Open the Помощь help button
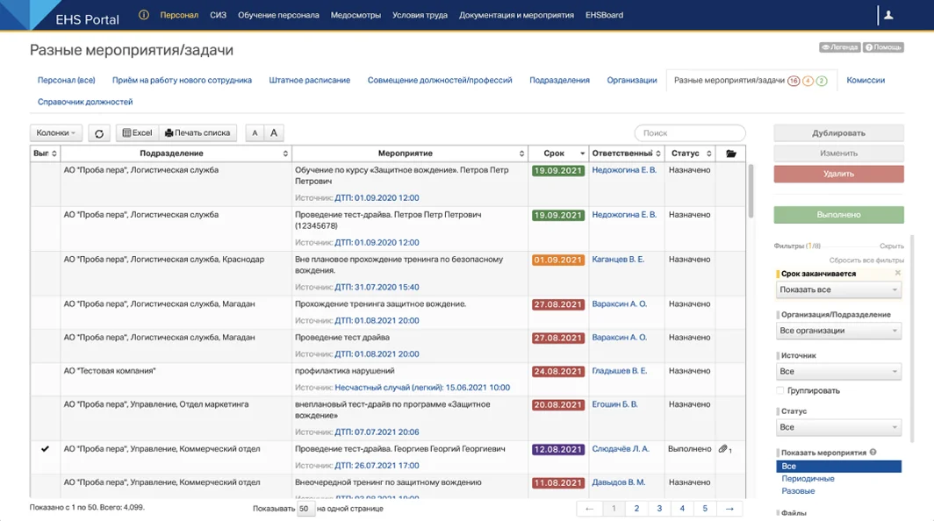This screenshot has height=521, width=934. [x=883, y=47]
